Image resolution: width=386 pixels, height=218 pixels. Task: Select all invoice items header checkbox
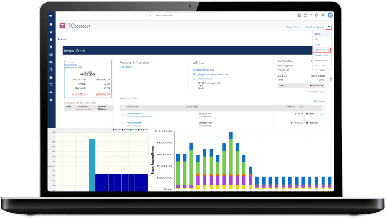click(x=123, y=107)
